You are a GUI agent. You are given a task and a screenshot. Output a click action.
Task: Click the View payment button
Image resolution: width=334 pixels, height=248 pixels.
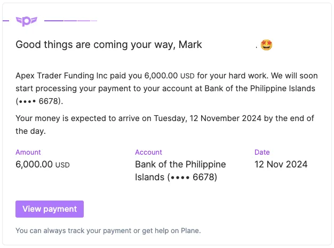[50, 209]
